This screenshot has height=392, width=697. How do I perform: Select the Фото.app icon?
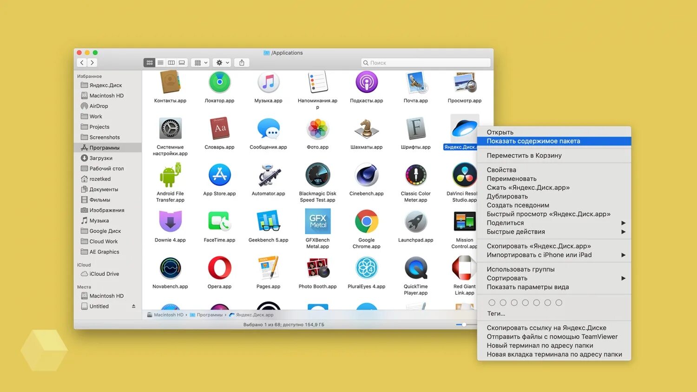(317, 129)
